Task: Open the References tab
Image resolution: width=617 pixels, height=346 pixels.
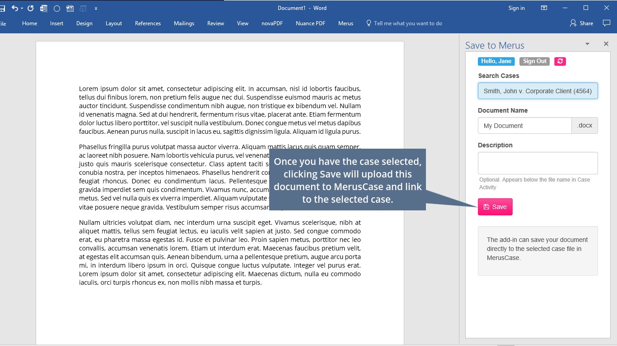Action: pos(148,23)
